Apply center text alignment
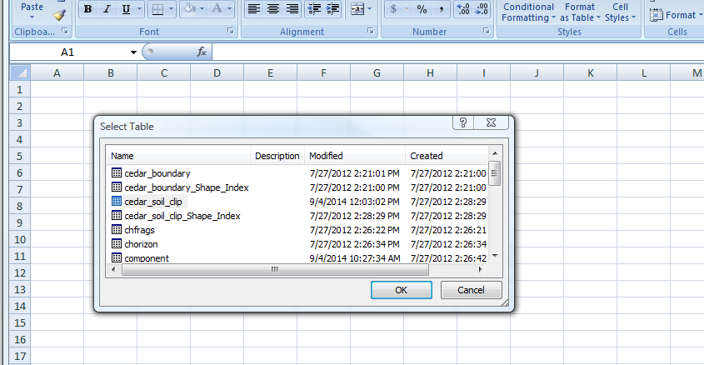 point(272,9)
